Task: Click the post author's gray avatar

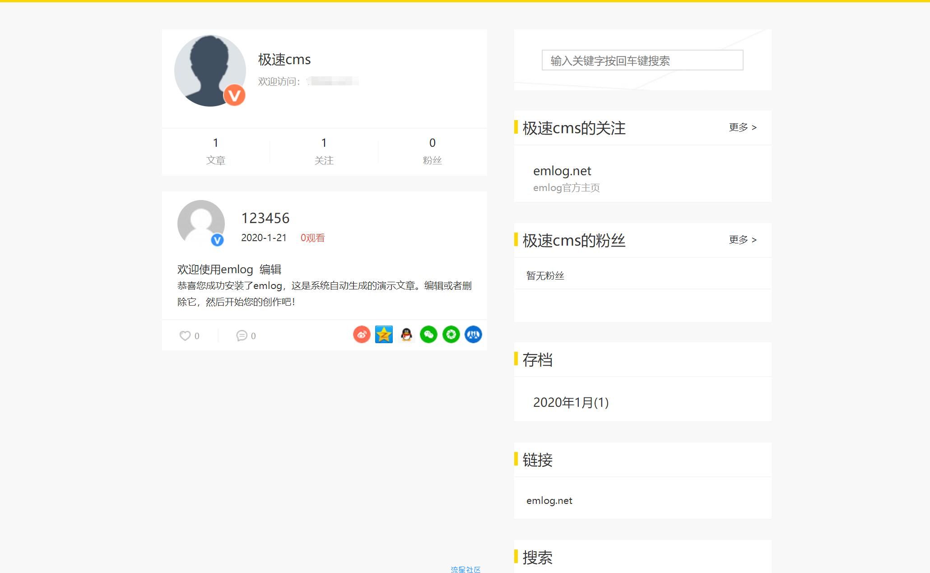Action: (x=201, y=224)
